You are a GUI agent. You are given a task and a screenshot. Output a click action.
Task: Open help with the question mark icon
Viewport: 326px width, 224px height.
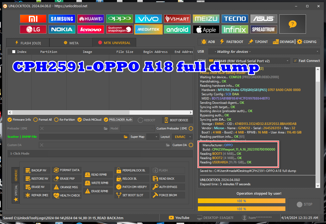point(293,24)
